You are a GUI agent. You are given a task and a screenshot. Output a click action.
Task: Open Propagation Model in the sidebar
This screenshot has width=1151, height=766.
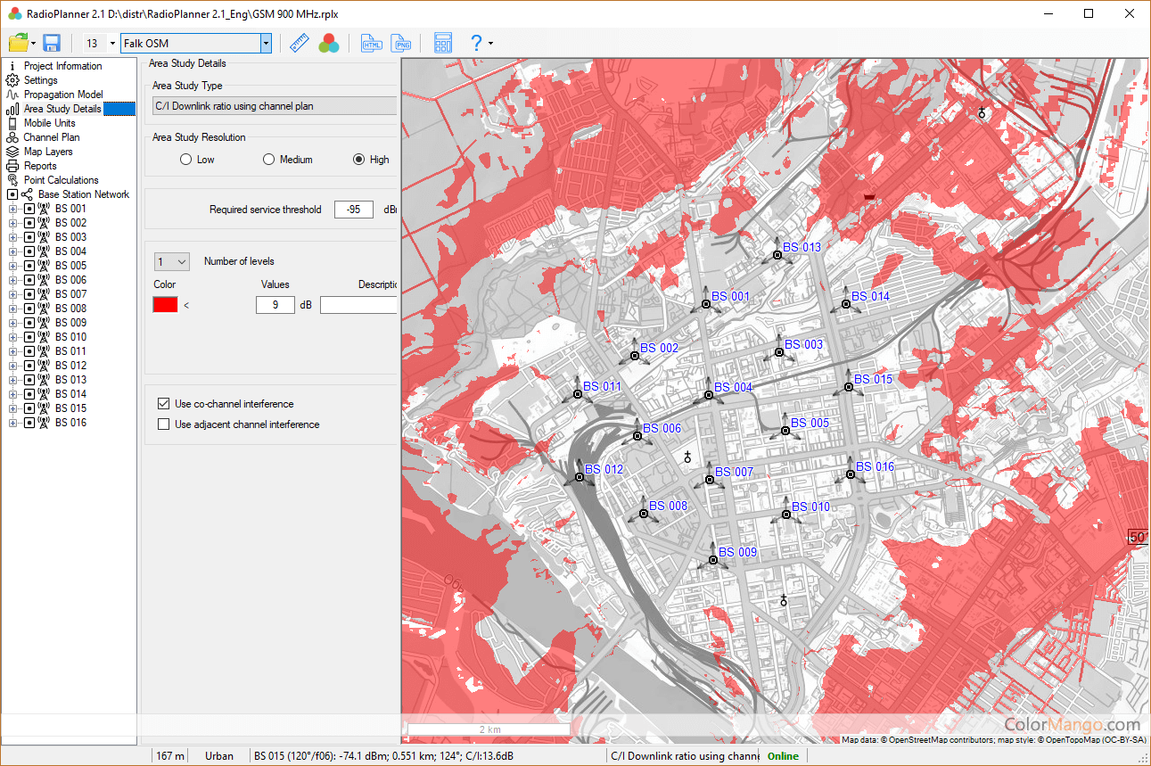click(62, 95)
